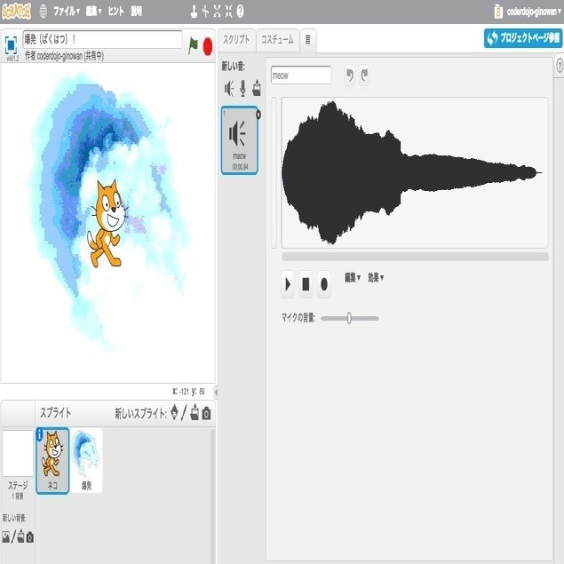564x564 pixels.
Task: Delete the meow sound with x
Action: pos(258,115)
